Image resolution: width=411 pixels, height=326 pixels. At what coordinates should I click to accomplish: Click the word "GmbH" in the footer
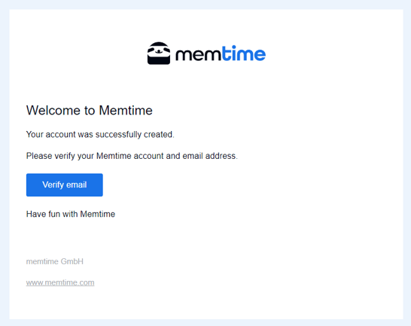pyautogui.click(x=72, y=261)
